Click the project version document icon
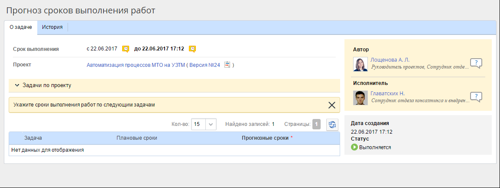The image size is (500, 188). point(227,65)
